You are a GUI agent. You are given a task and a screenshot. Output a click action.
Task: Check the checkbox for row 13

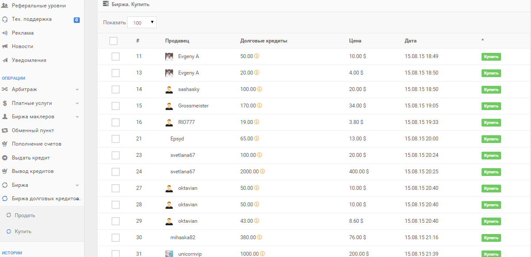tap(115, 73)
